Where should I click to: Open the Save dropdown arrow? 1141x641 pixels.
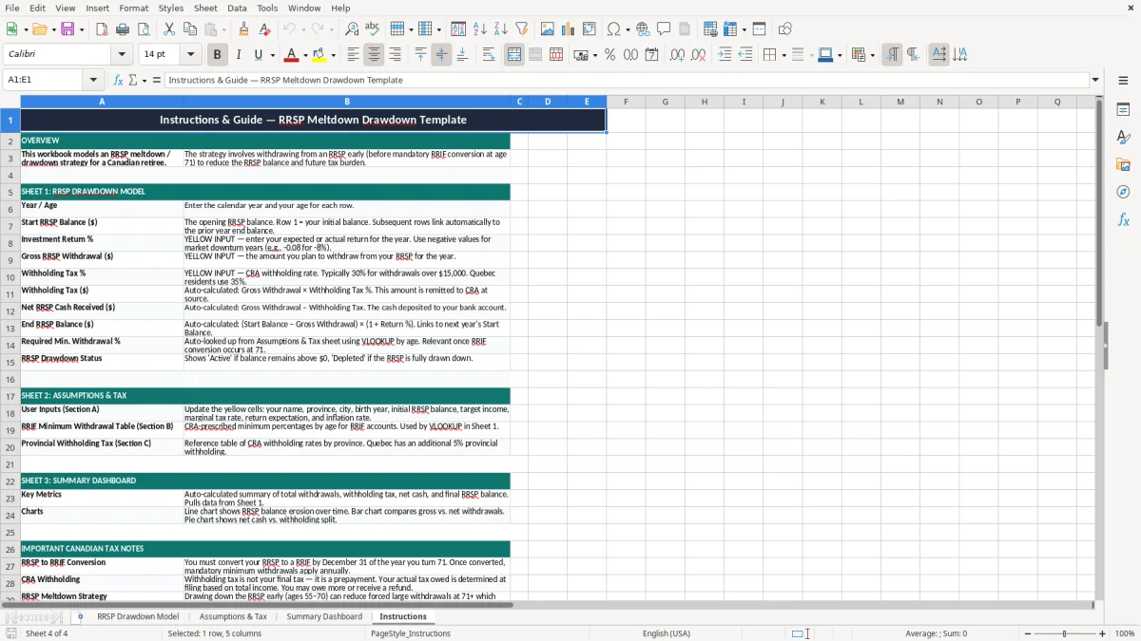click(82, 29)
